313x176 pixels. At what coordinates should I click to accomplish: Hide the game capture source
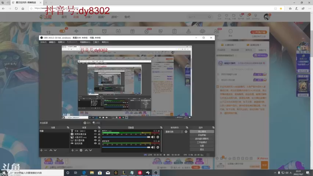(x=95, y=143)
